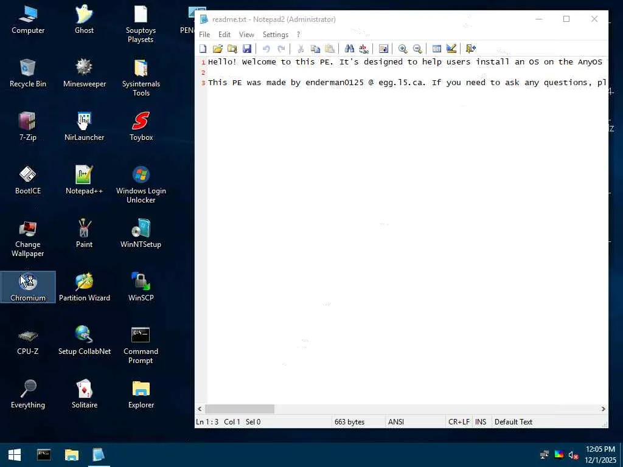
Task: Click text line 1 starting with Hello!
Action: [x=405, y=62]
